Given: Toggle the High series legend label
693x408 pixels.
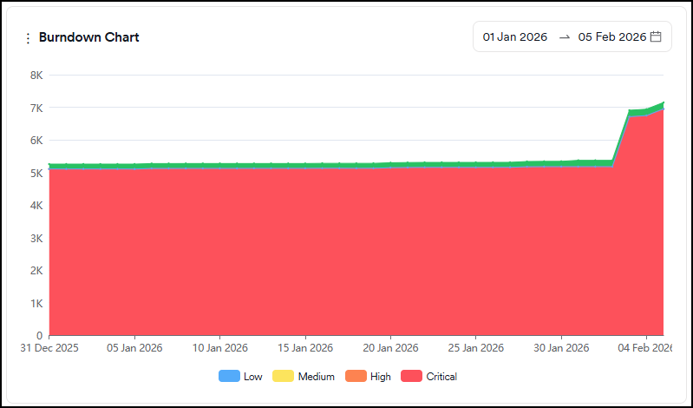Looking at the screenshot, I should pyautogui.click(x=380, y=377).
